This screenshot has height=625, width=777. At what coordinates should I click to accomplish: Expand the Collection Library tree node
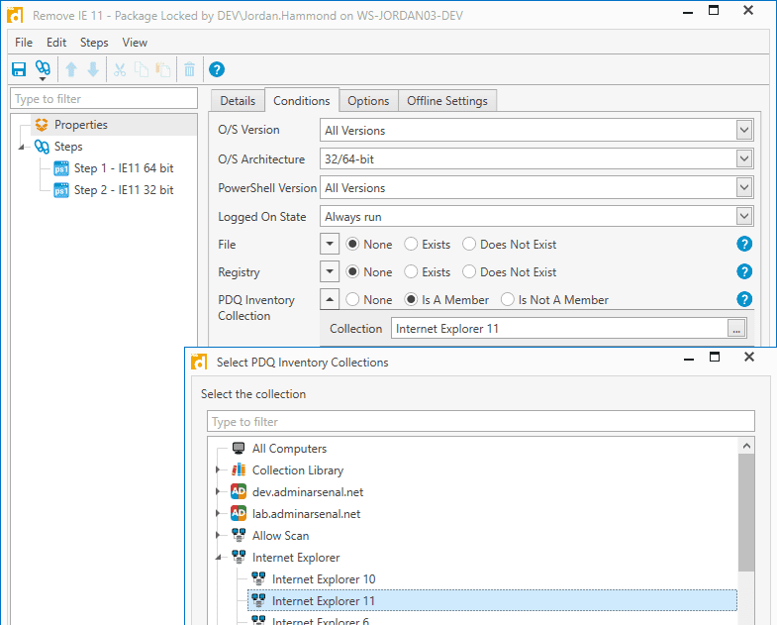[x=218, y=469]
